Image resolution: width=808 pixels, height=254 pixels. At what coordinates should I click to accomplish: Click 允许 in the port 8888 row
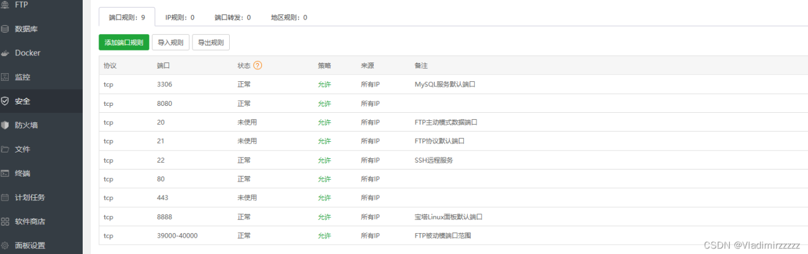324,217
